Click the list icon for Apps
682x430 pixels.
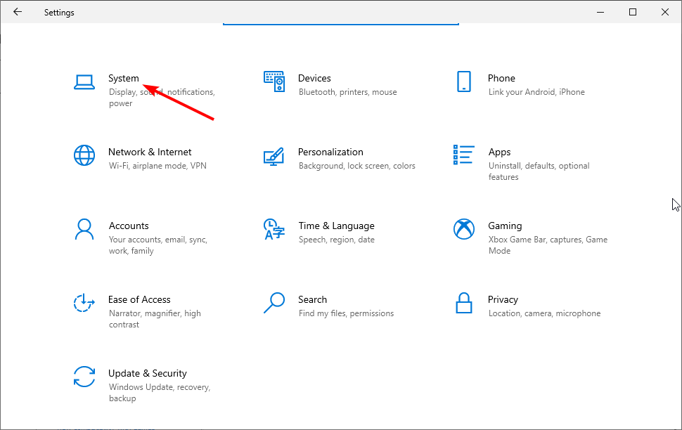(x=463, y=155)
